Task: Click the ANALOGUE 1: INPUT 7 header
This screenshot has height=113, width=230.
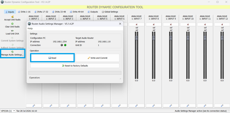Action: pyautogui.click(x=136, y=18)
